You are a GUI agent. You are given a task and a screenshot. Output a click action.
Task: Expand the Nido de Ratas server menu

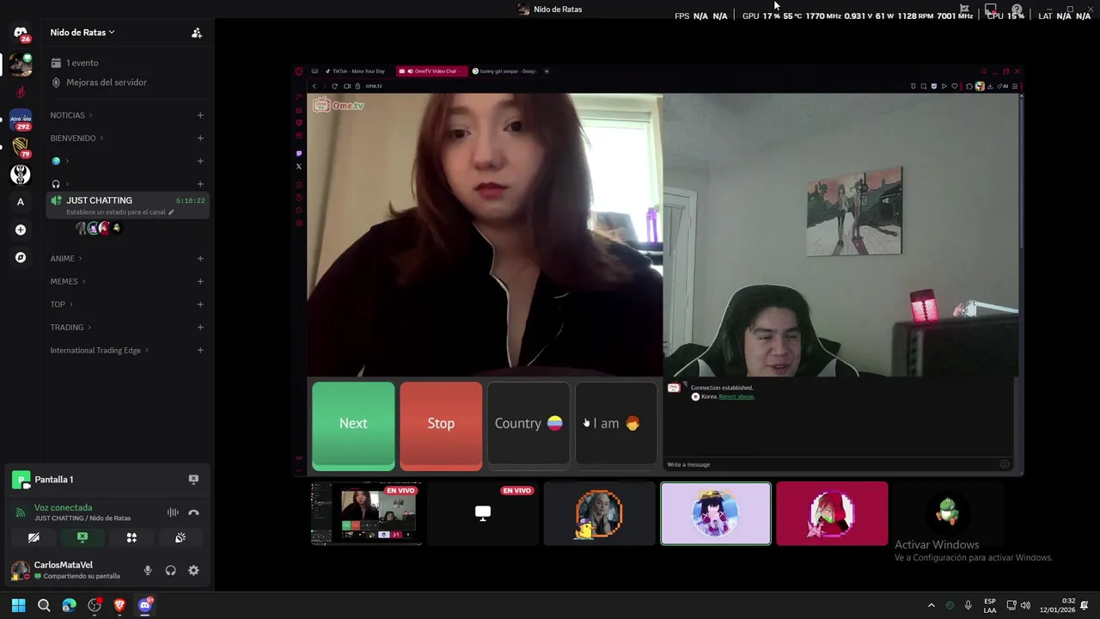click(x=82, y=33)
